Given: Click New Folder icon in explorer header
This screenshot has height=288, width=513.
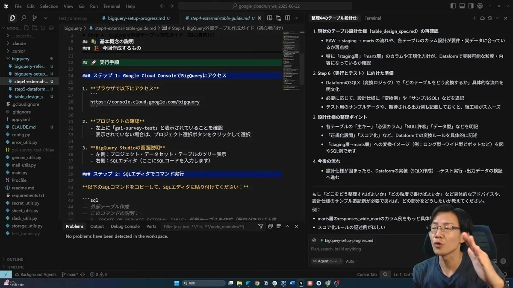Looking at the screenshot, I should 35,28.
